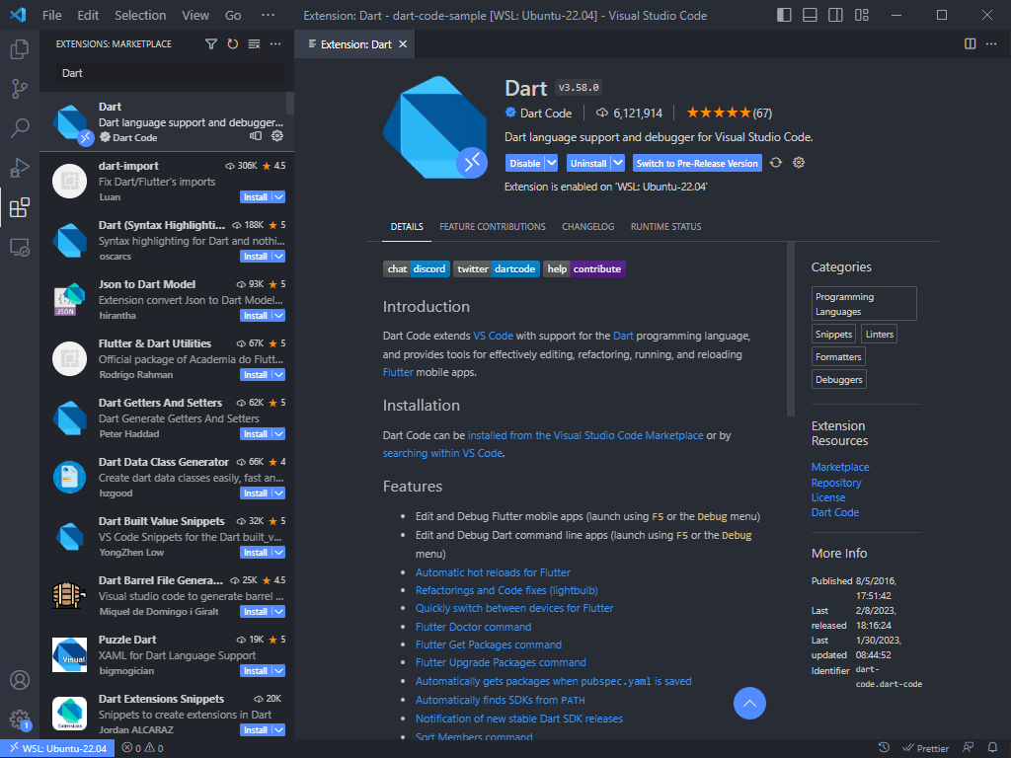Switch to Feature Contributions tab
Image resolution: width=1011 pixels, height=758 pixels.
[493, 226]
